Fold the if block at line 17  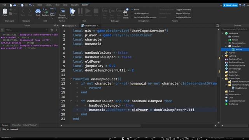(71, 101)
